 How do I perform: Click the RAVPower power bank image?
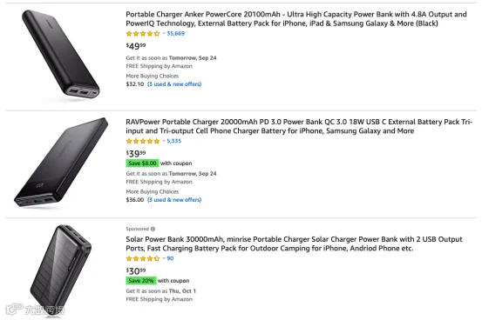click(x=61, y=163)
